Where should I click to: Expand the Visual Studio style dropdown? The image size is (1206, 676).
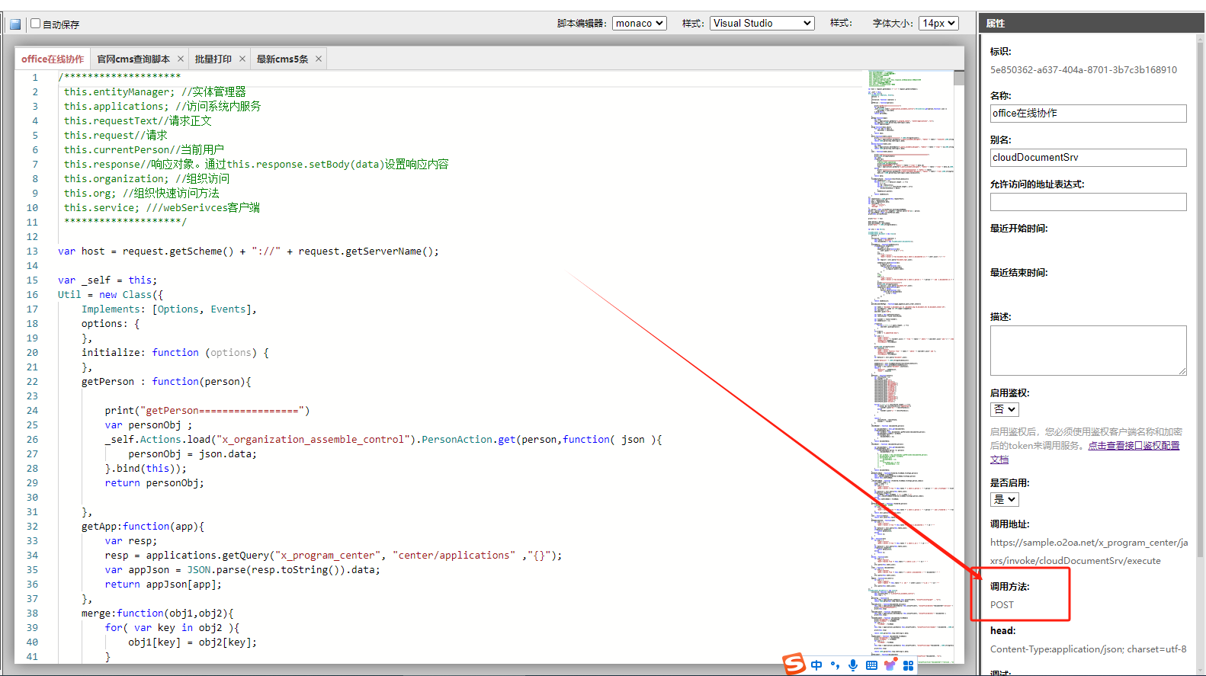pos(762,24)
